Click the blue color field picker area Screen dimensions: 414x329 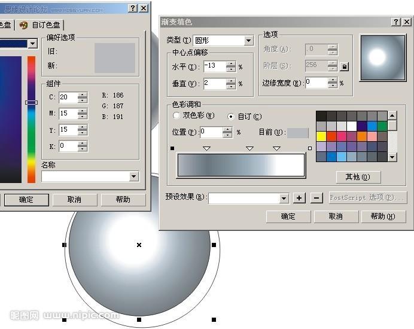click(11, 119)
